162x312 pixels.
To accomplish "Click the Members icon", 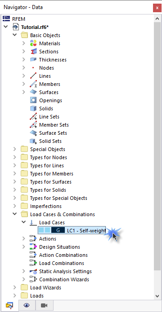I will [x=33, y=84].
